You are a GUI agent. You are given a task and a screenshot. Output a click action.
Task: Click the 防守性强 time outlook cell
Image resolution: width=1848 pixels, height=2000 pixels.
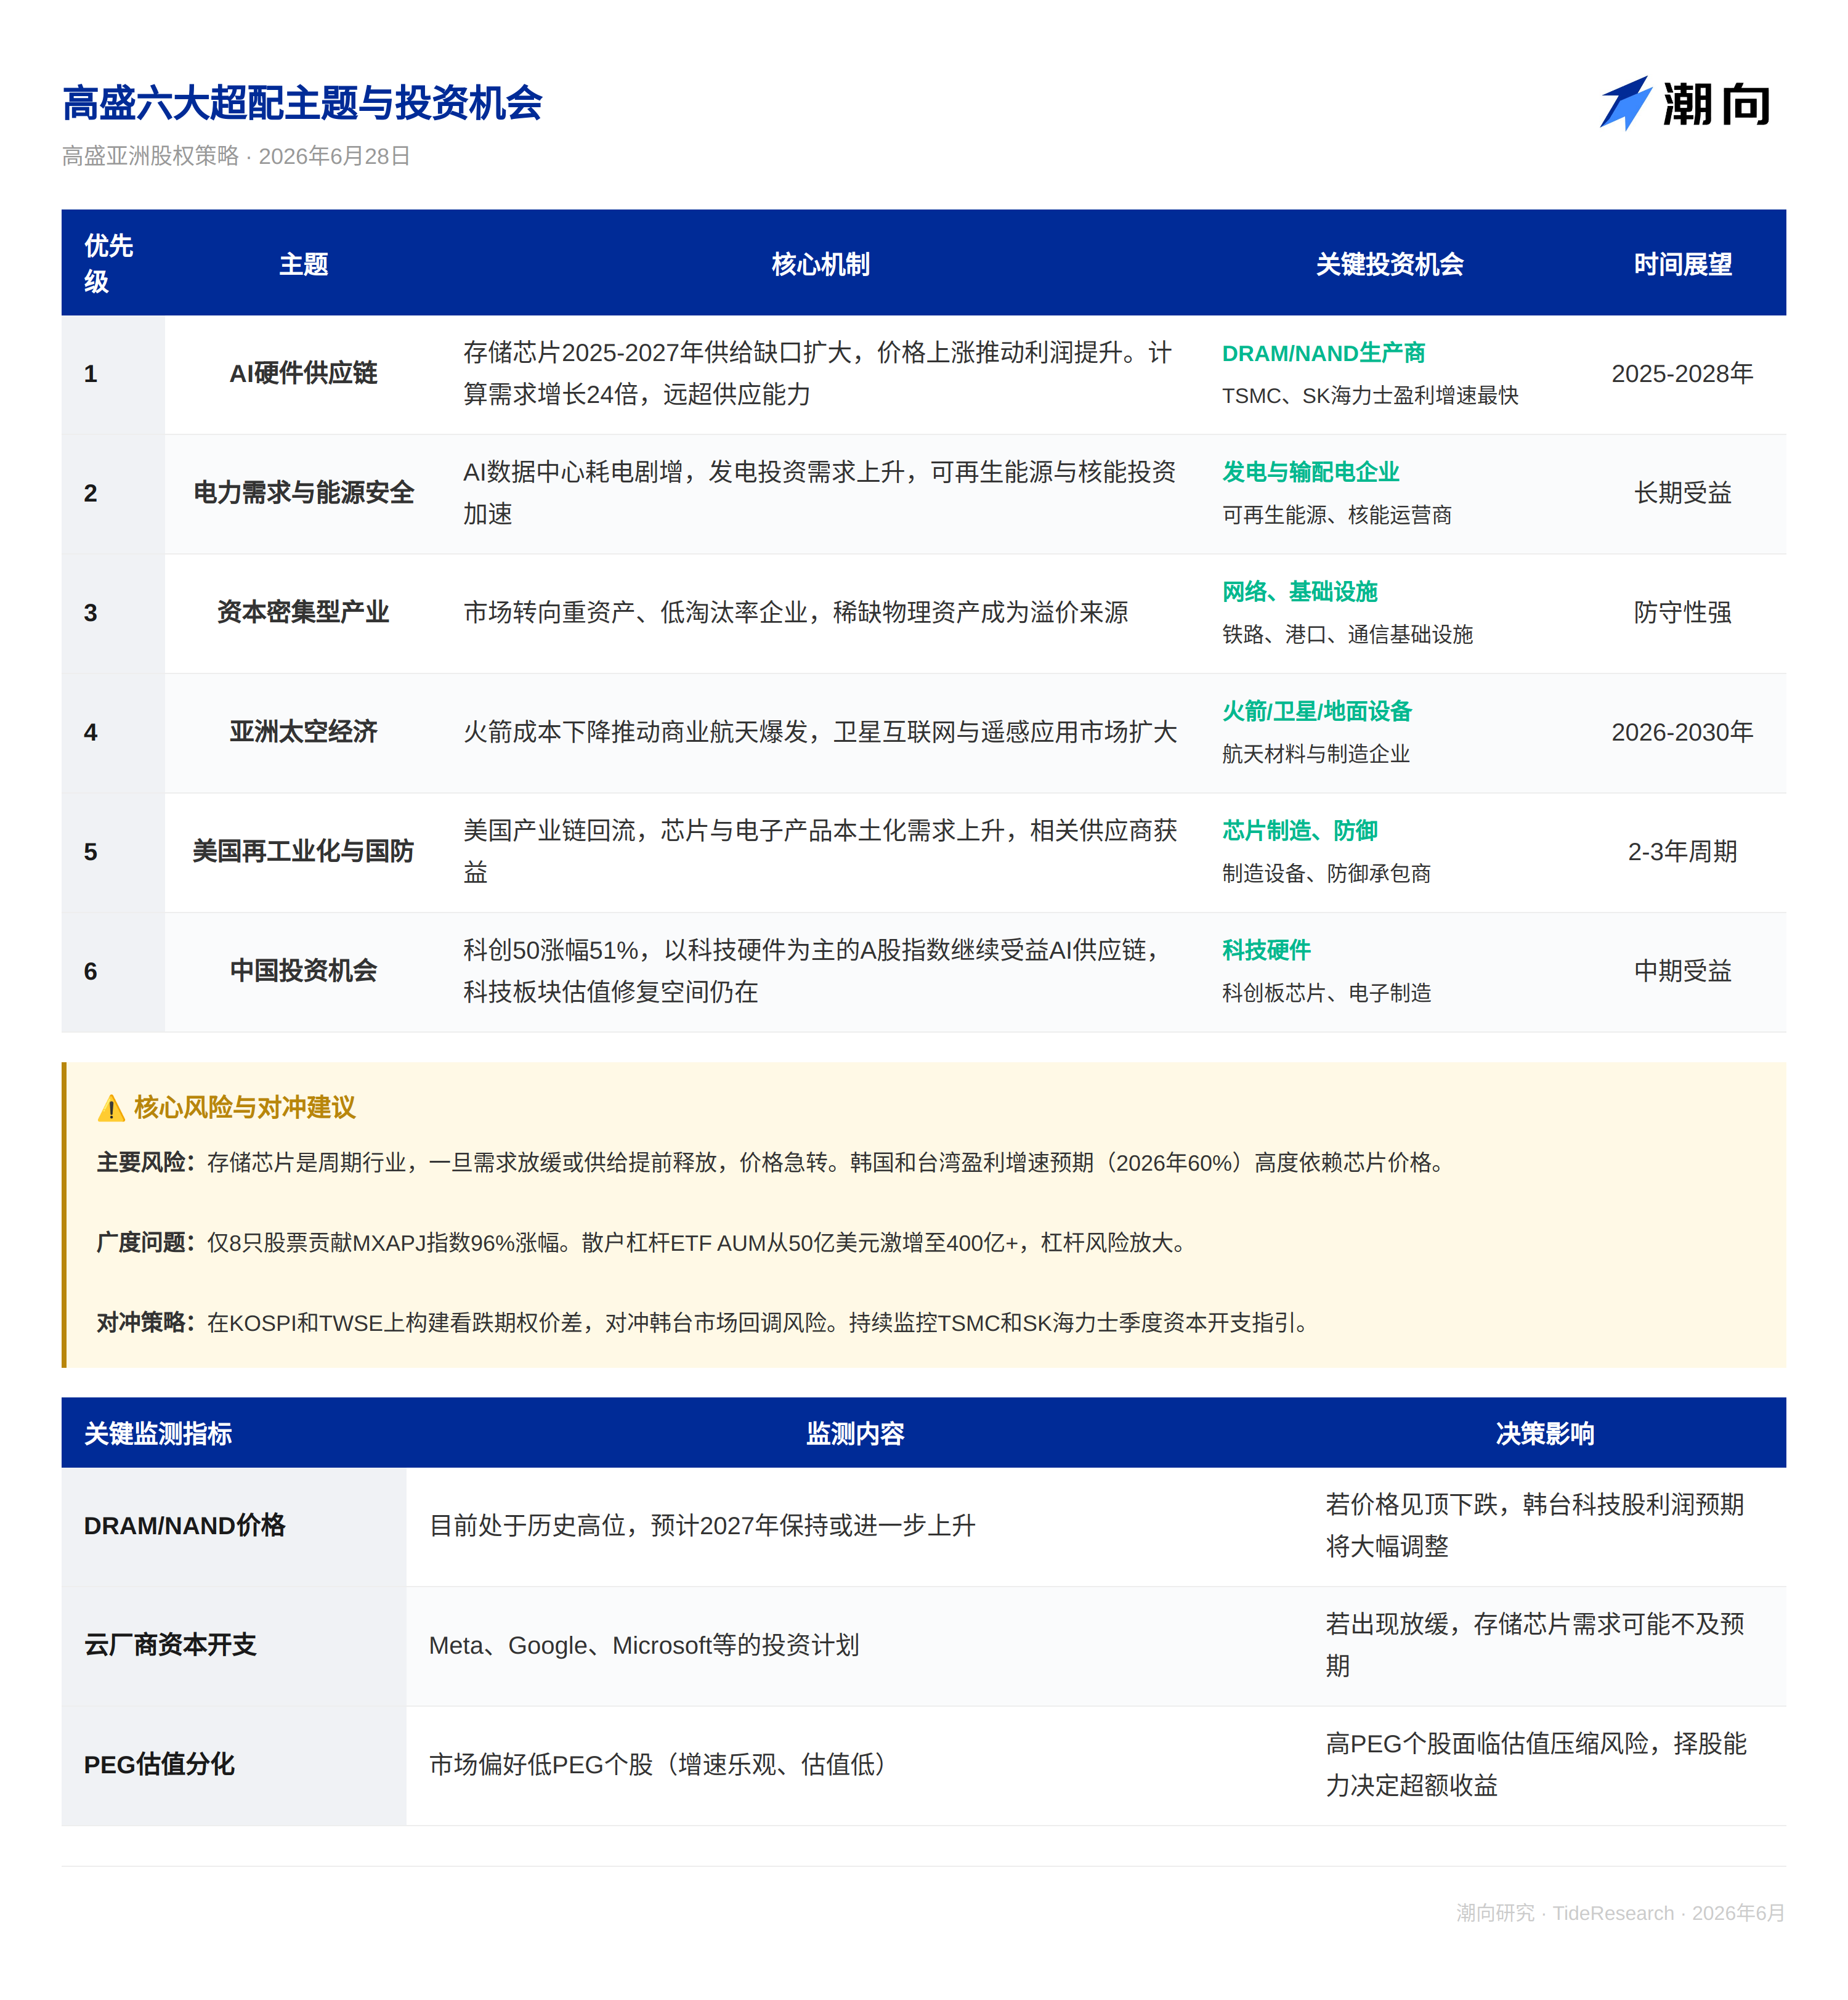[1682, 612]
